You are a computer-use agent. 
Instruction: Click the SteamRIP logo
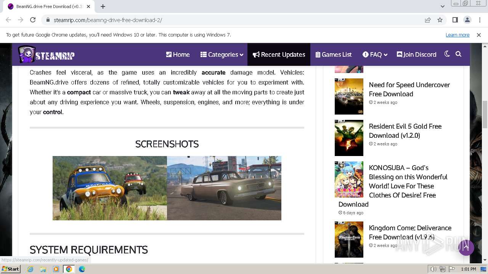tap(46, 54)
